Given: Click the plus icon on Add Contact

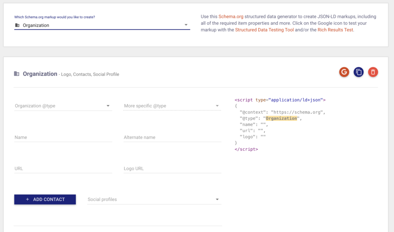Looking at the screenshot, I should pos(27,199).
